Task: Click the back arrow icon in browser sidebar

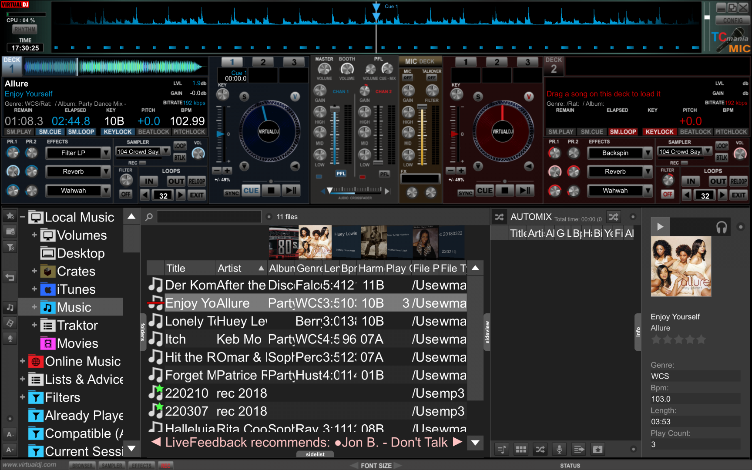Action: [10, 277]
